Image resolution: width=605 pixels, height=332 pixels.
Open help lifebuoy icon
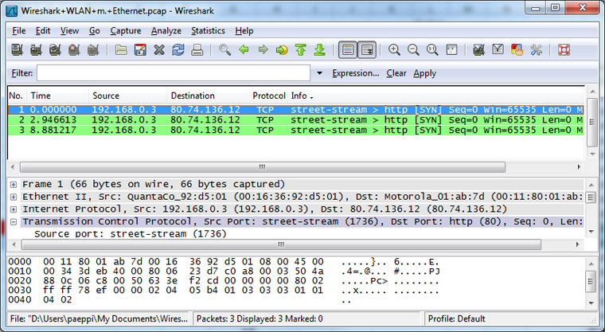564,50
